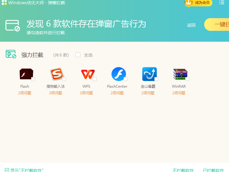
Task: Click the 3项问题 text under 搜狗输入法
Action: point(56,93)
